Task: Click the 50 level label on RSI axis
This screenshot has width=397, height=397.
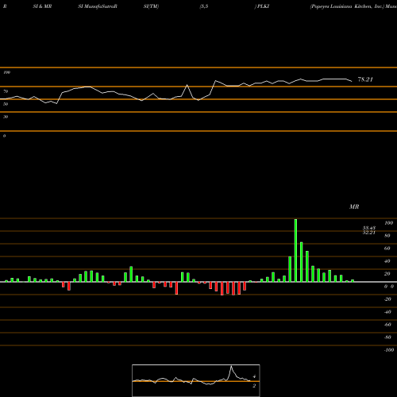Action: [6, 104]
